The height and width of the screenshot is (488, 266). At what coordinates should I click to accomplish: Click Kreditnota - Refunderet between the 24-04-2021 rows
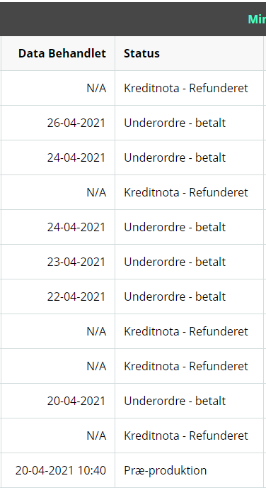(x=186, y=192)
